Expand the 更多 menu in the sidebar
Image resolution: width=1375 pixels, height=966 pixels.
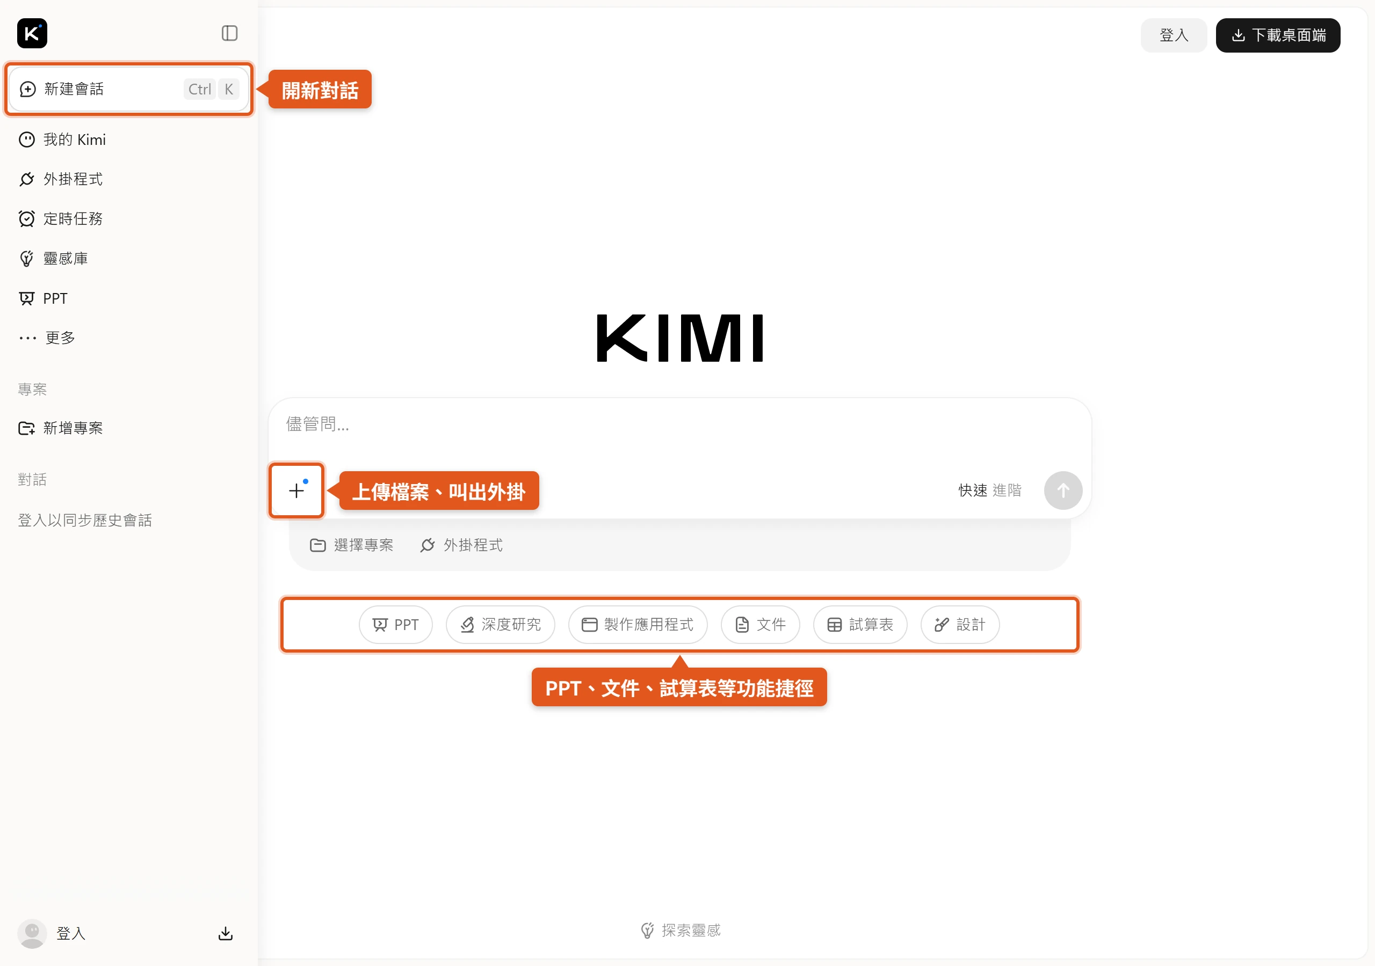click(x=47, y=338)
